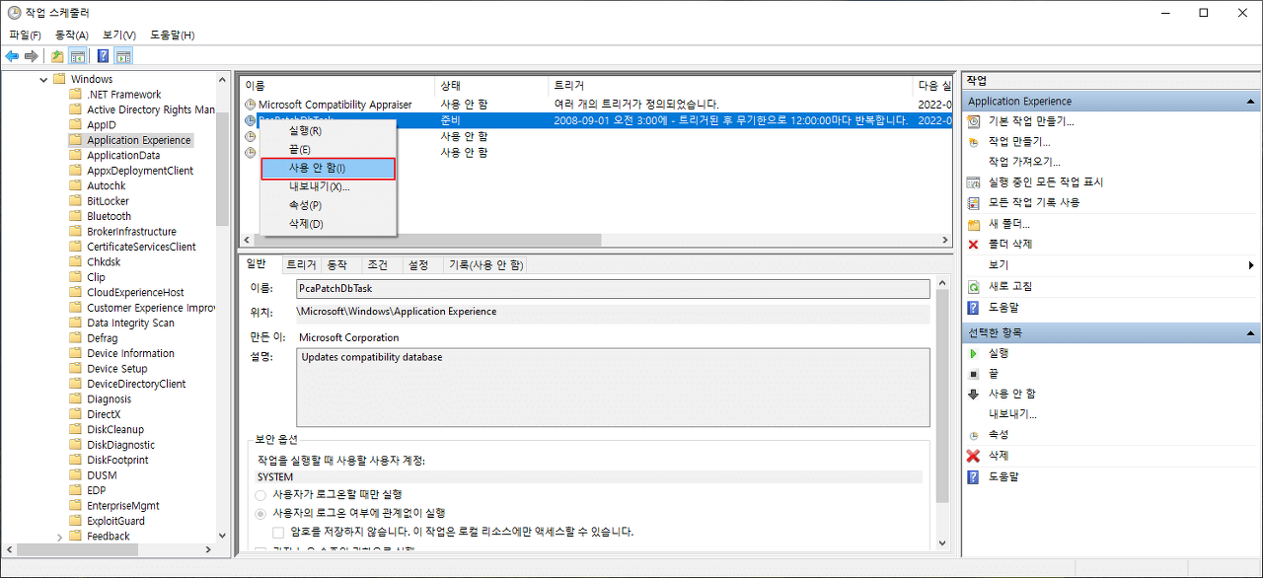The height and width of the screenshot is (578, 1263).
Task: Switch to the 설정 tab
Action: coord(418,265)
